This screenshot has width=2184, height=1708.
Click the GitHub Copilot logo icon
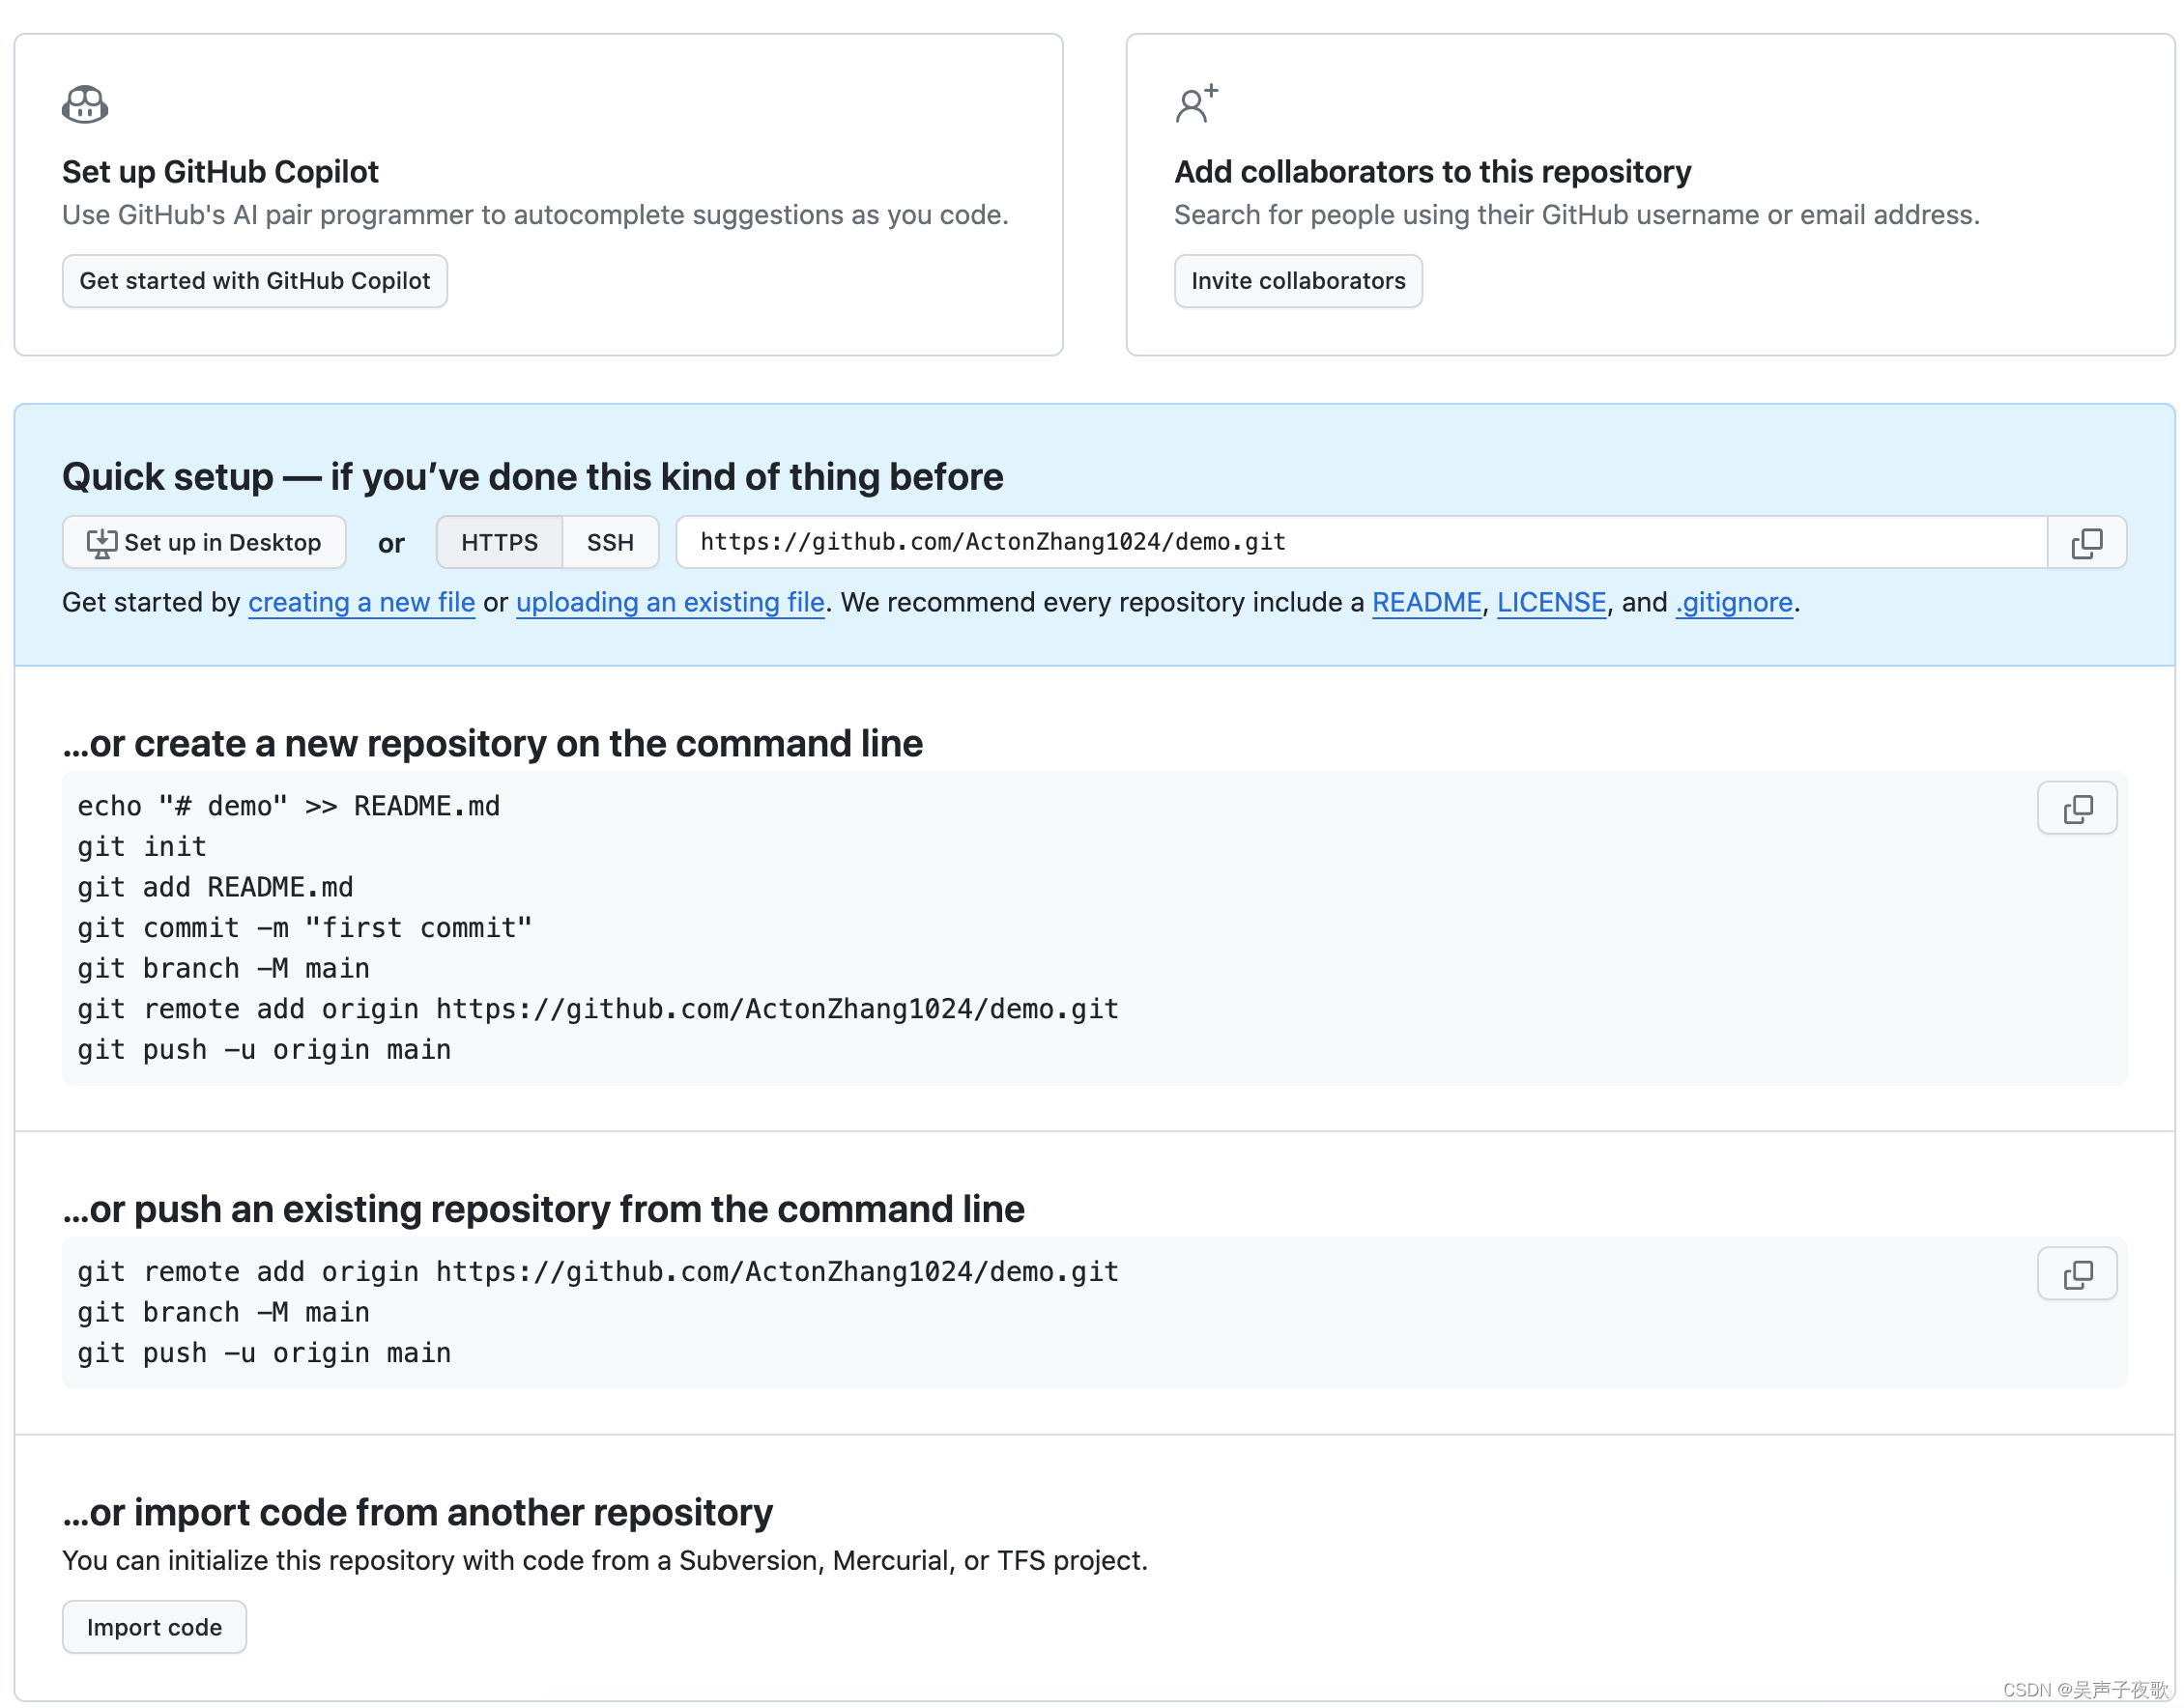[85, 104]
